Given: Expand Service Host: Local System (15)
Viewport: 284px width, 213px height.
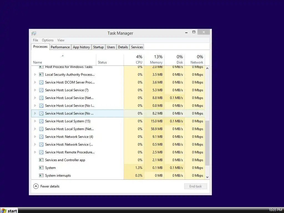Looking at the screenshot, I should click(35, 121).
